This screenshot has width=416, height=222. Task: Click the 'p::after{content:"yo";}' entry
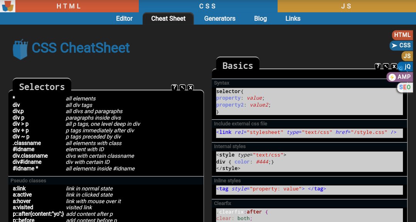pos(39,214)
